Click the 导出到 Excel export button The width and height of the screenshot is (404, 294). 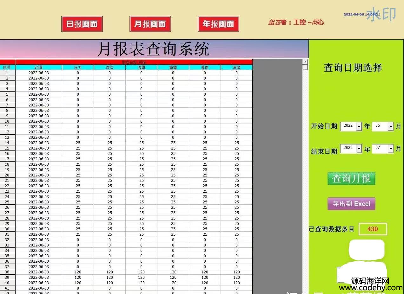coord(351,204)
